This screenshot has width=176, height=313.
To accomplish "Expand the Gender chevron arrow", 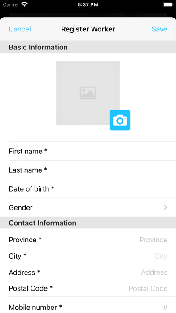I will [165, 208].
